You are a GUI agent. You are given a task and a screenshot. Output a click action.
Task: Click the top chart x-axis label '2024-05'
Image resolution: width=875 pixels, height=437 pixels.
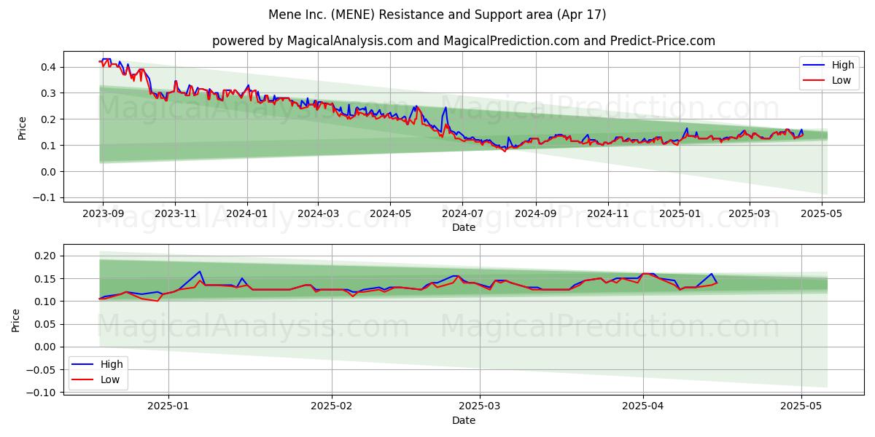[390, 213]
